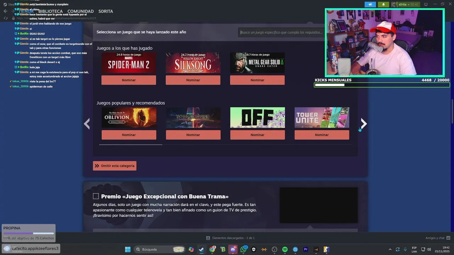This screenshot has width=454, height=255.
Task: Open OBS Studio taskbar icon
Action: click(x=274, y=249)
